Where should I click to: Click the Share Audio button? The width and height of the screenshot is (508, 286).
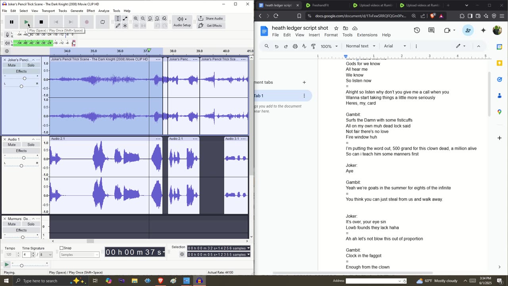tap(211, 18)
